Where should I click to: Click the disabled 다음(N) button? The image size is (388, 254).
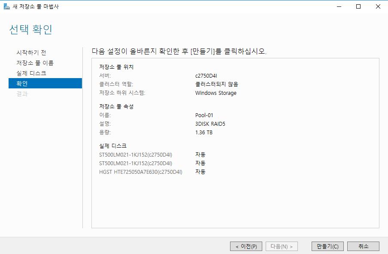(x=282, y=246)
